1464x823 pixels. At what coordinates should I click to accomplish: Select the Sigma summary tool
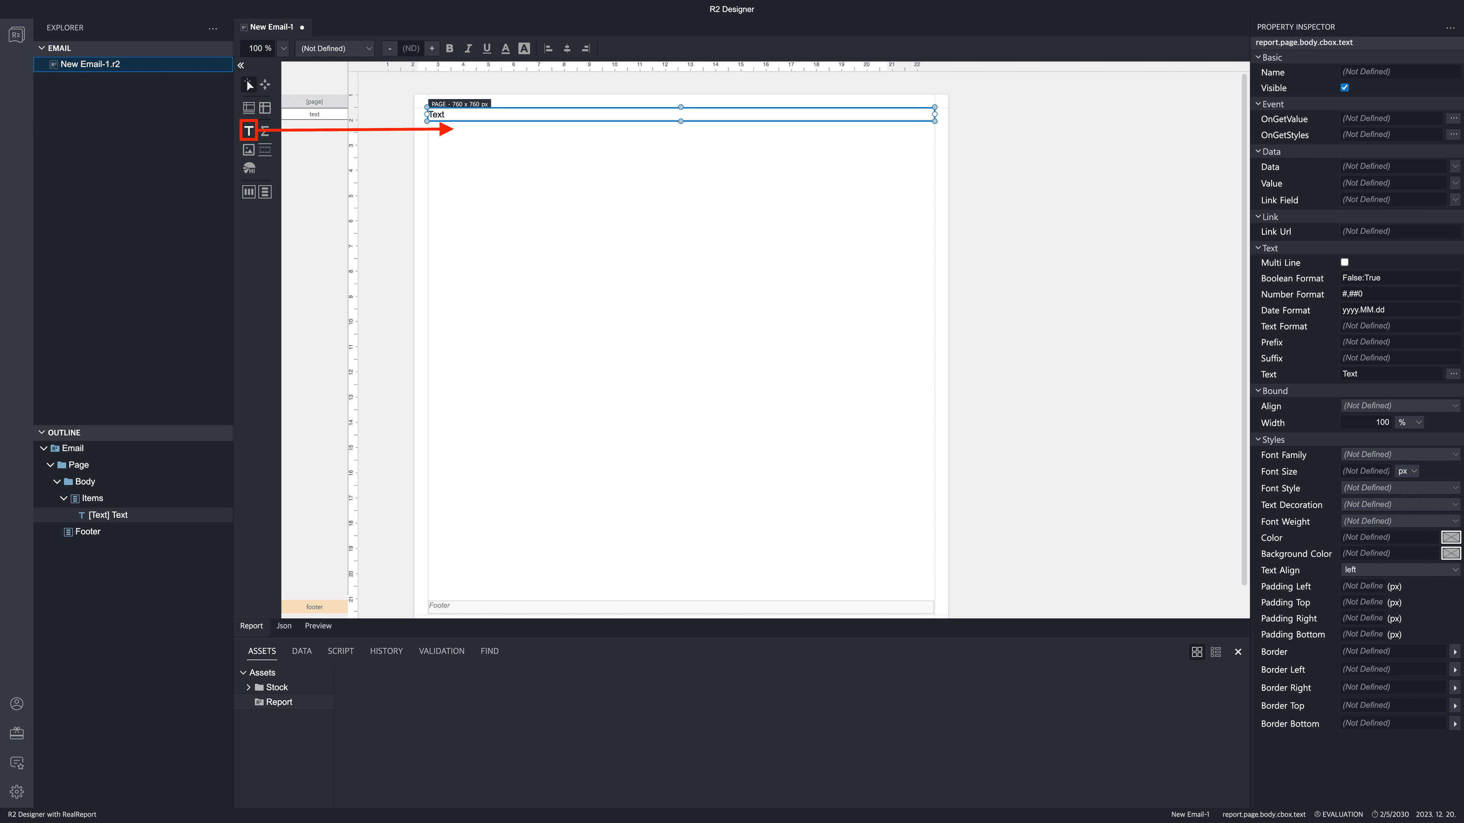265,131
